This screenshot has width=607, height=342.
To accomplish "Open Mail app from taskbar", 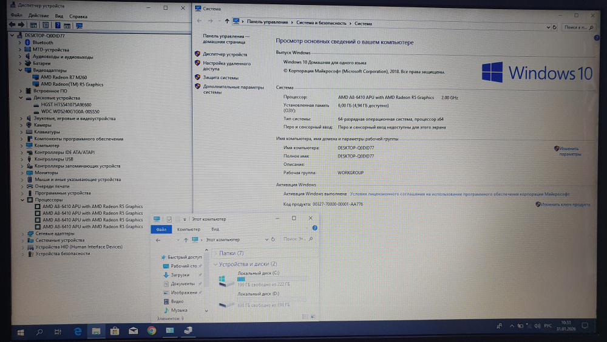I will click(x=133, y=331).
